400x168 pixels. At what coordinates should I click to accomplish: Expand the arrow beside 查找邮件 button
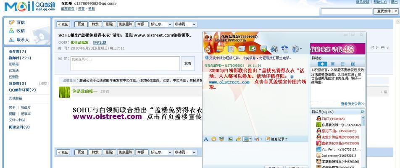[x=395, y=11]
